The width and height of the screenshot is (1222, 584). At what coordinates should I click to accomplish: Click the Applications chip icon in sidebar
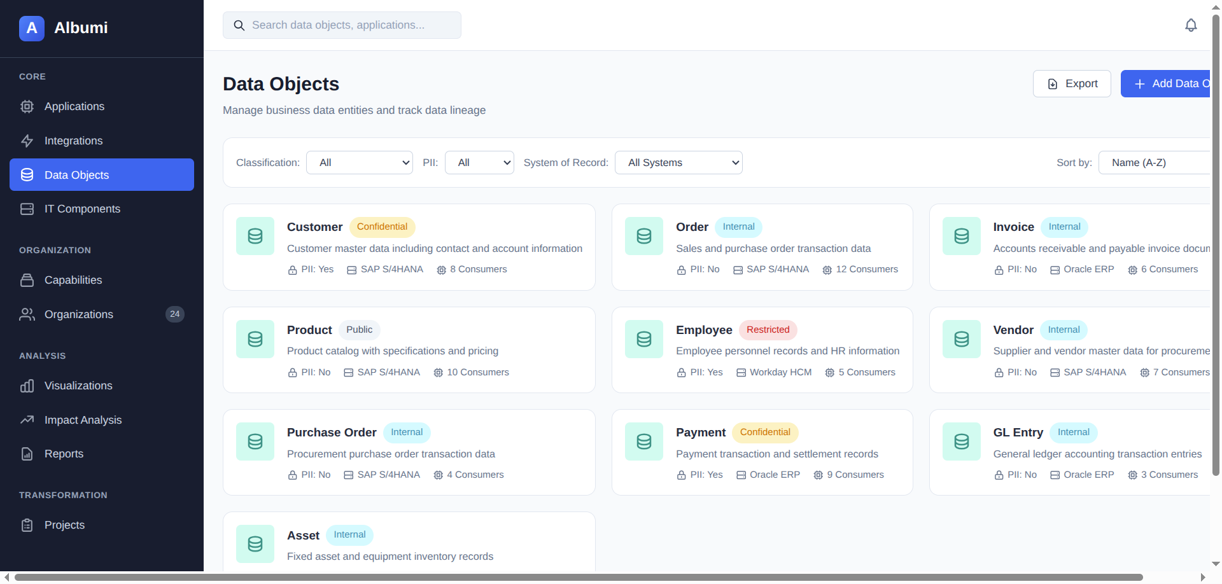[x=27, y=107]
